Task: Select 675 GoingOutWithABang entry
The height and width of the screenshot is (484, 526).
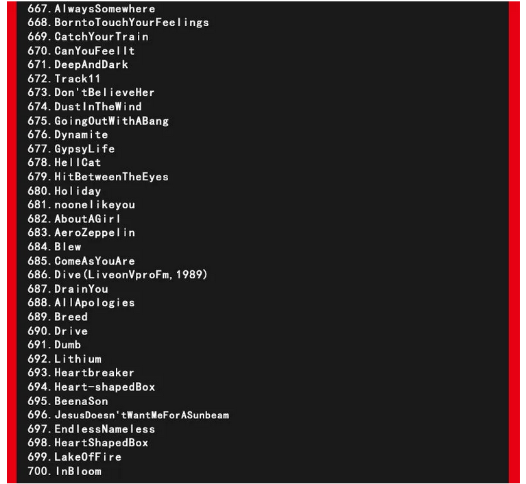Action: [98, 121]
